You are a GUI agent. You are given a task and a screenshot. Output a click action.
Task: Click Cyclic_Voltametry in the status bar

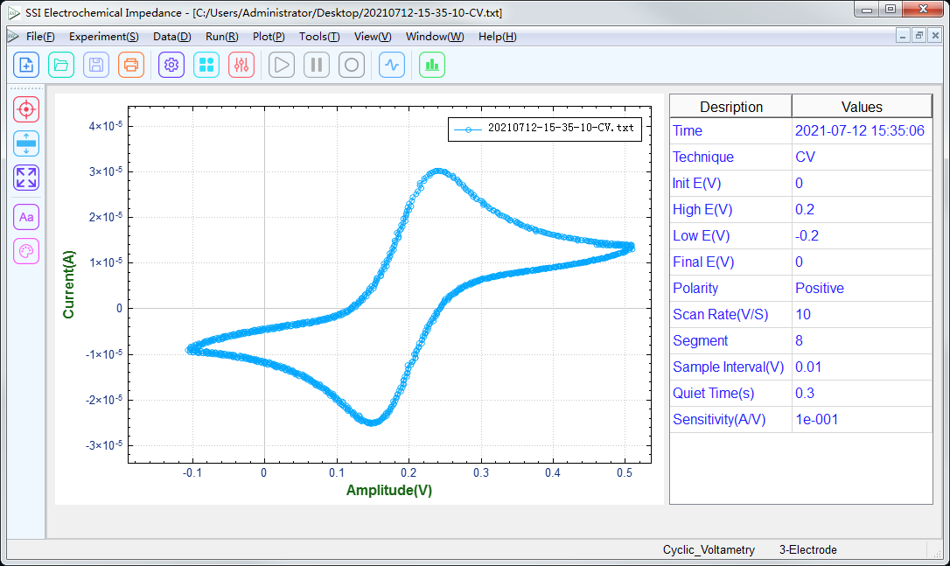point(709,549)
